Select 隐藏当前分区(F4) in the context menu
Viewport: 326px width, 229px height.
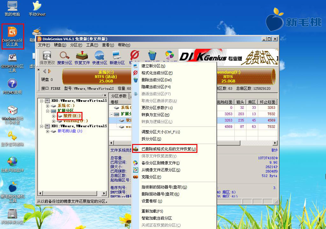point(174,87)
